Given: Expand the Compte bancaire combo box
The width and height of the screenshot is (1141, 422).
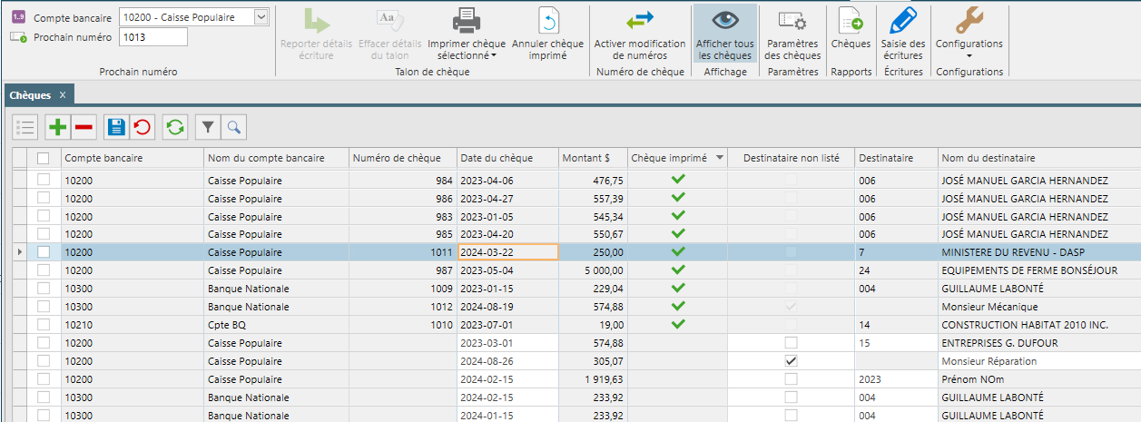Looking at the screenshot, I should point(261,17).
